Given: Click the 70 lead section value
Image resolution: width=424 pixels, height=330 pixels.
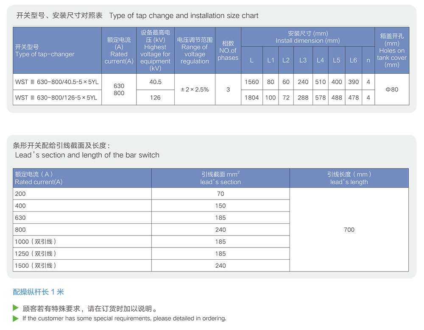Looking at the screenshot, I should point(220,194).
